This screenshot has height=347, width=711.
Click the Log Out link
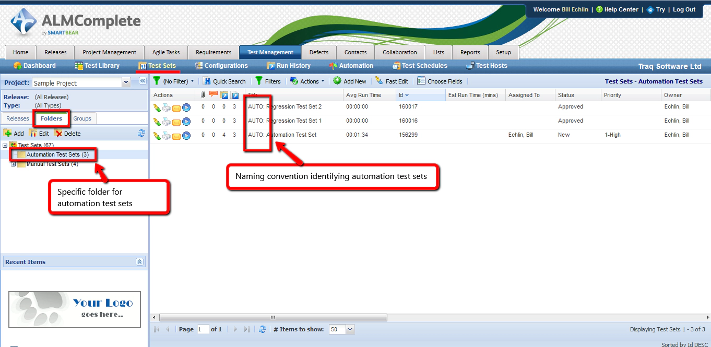(x=684, y=9)
